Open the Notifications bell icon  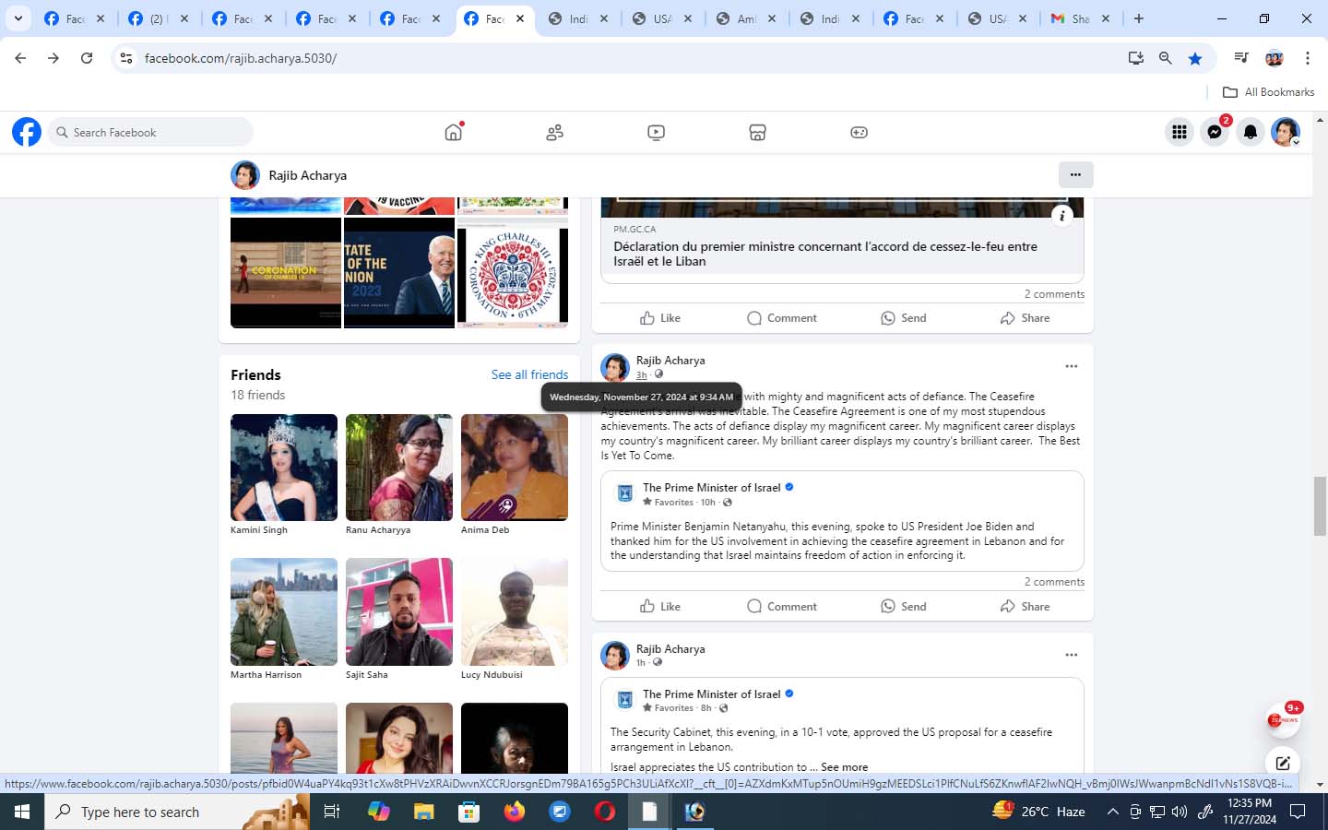click(1251, 132)
